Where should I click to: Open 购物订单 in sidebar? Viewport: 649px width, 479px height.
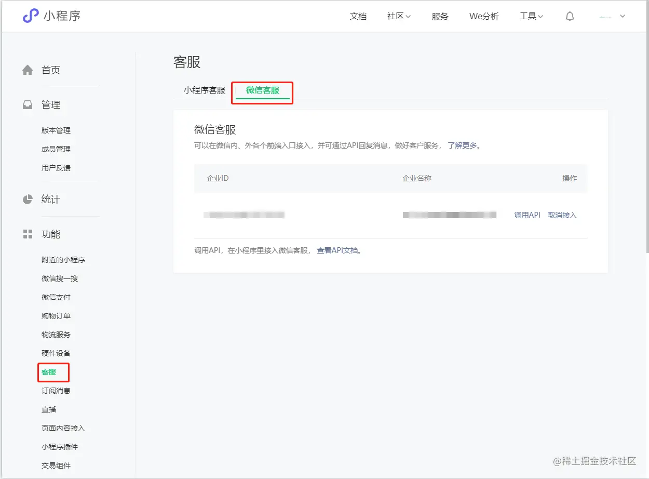(x=56, y=316)
